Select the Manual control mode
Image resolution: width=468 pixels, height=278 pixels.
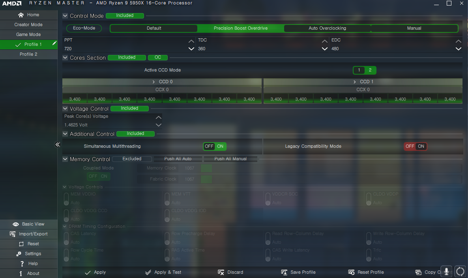click(x=414, y=28)
